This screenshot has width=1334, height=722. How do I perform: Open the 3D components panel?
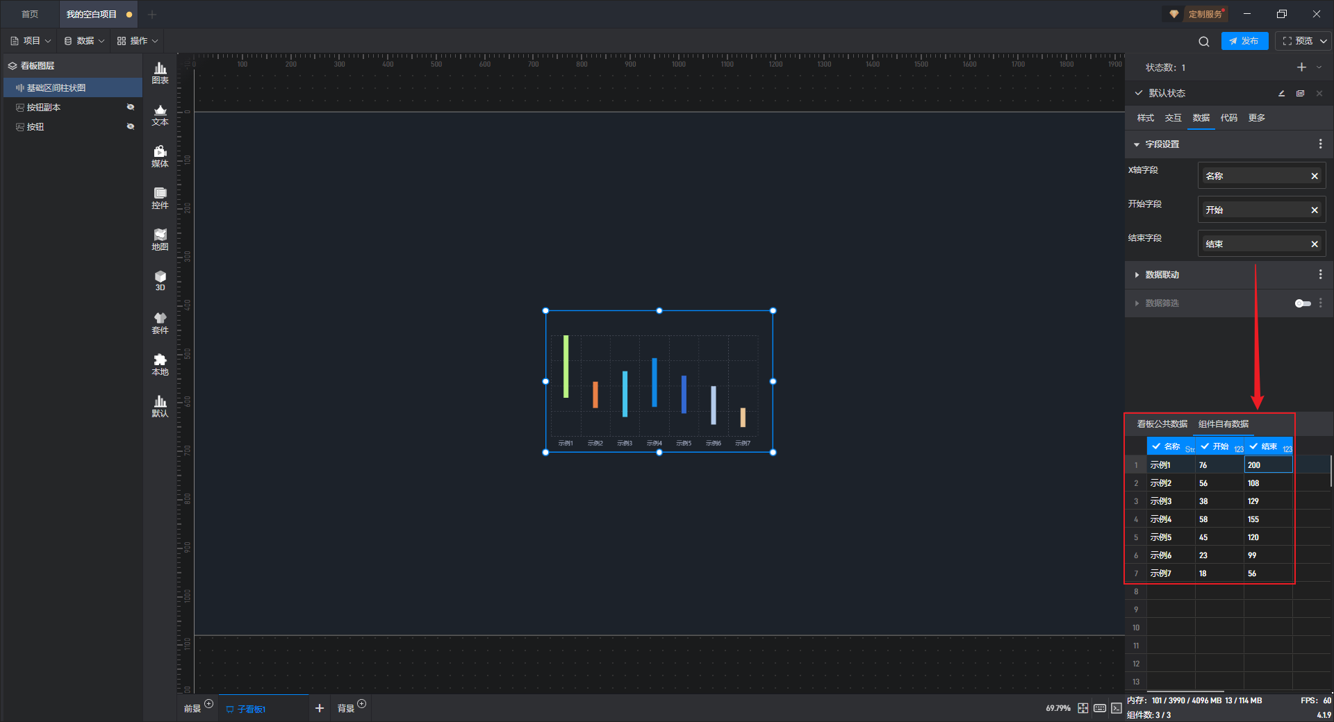click(x=160, y=280)
